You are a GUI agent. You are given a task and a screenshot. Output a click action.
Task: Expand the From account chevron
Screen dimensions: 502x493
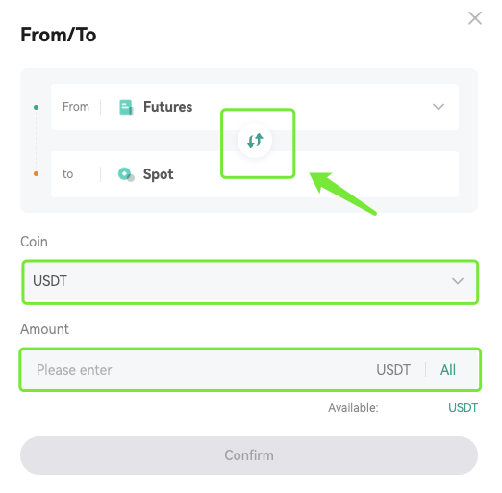point(439,107)
